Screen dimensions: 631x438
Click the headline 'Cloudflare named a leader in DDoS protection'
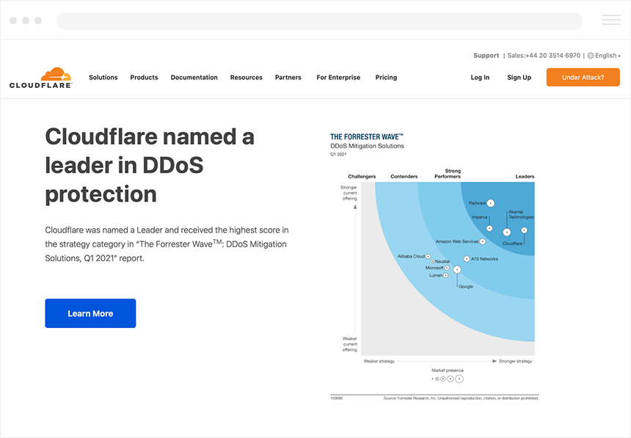[x=150, y=165]
